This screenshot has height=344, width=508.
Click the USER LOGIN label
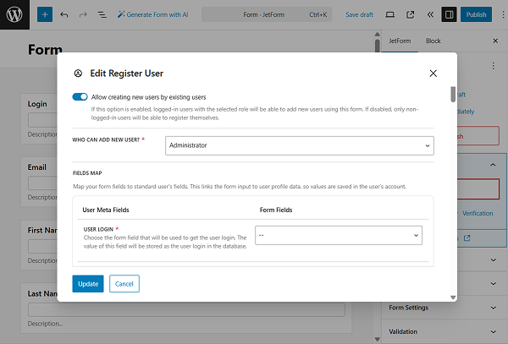coord(98,230)
